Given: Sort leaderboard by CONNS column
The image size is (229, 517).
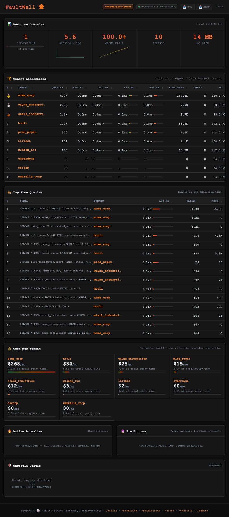Looking at the screenshot, I should tap(200, 88).
